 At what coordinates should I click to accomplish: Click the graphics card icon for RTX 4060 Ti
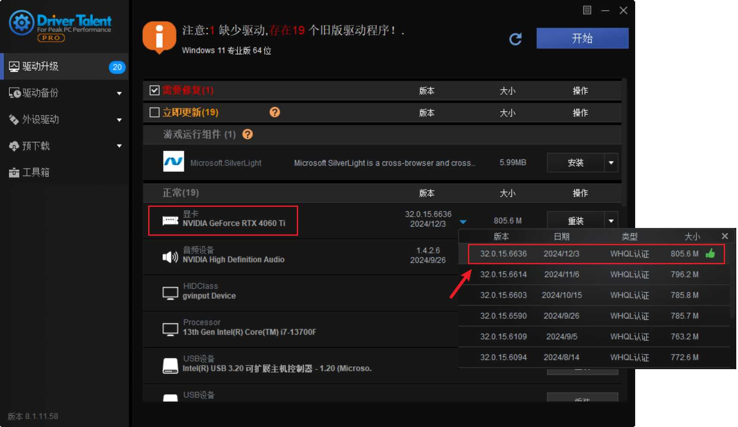click(x=170, y=221)
